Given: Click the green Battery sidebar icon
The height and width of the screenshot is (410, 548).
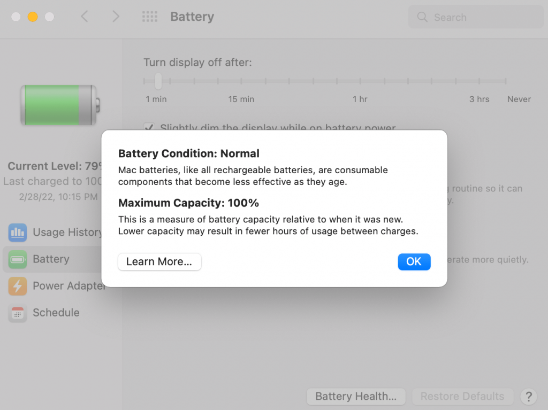Looking at the screenshot, I should click(18, 259).
